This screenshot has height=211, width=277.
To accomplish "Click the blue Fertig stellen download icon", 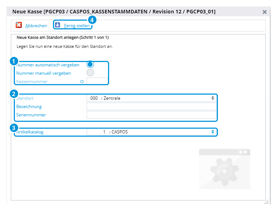I will pyautogui.click(x=57, y=25).
